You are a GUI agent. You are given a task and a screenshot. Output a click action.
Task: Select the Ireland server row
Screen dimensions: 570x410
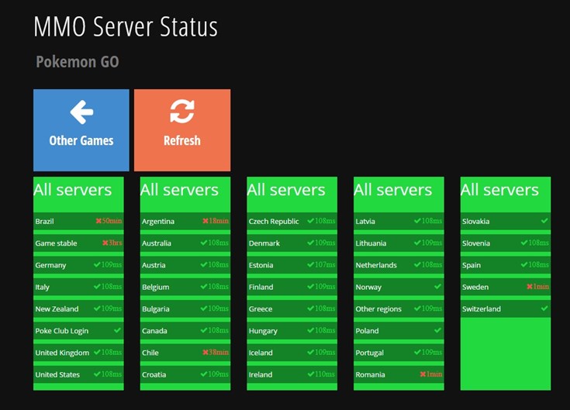coord(292,374)
